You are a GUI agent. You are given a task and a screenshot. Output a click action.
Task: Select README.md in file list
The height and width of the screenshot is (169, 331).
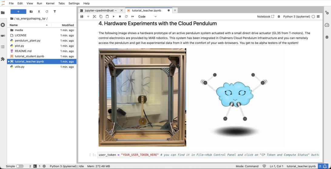pyautogui.click(x=42, y=51)
